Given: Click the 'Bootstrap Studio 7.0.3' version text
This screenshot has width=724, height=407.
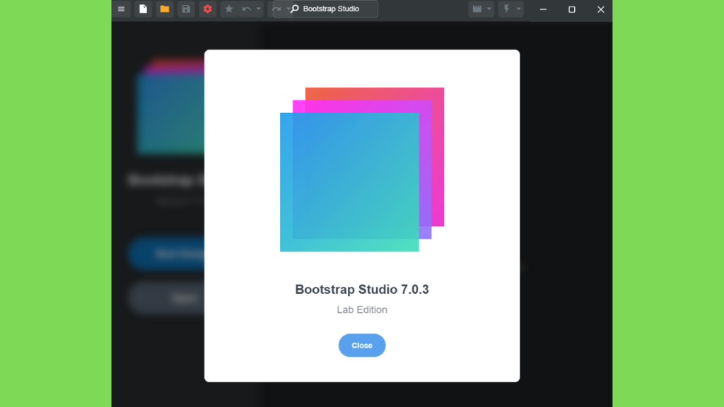Looking at the screenshot, I should click(x=362, y=289).
